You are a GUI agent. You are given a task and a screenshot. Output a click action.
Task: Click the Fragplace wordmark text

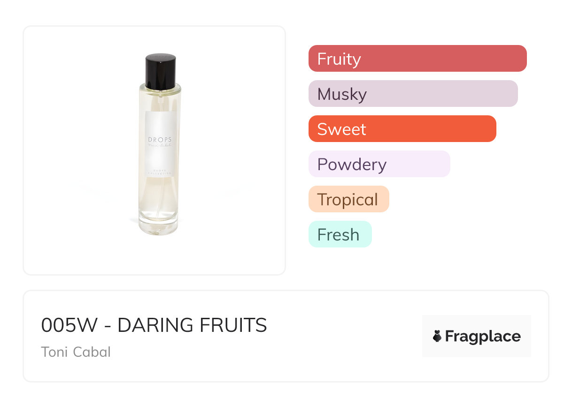click(x=483, y=336)
